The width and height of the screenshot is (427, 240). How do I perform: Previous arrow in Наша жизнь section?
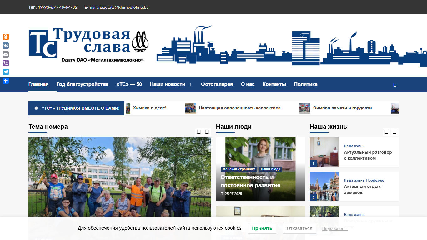386,132
